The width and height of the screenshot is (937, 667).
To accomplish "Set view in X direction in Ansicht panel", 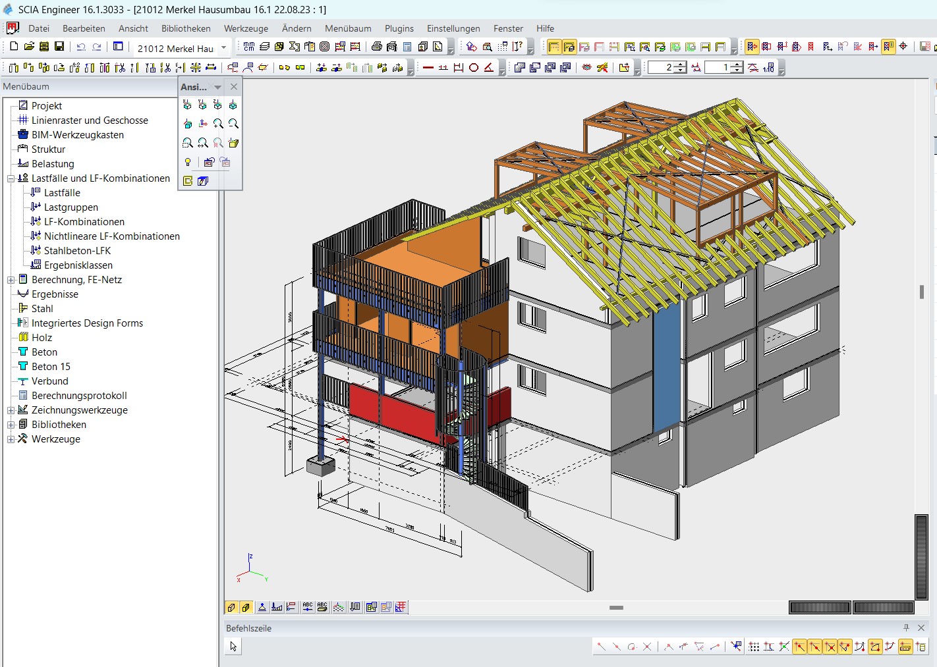I will (x=188, y=105).
